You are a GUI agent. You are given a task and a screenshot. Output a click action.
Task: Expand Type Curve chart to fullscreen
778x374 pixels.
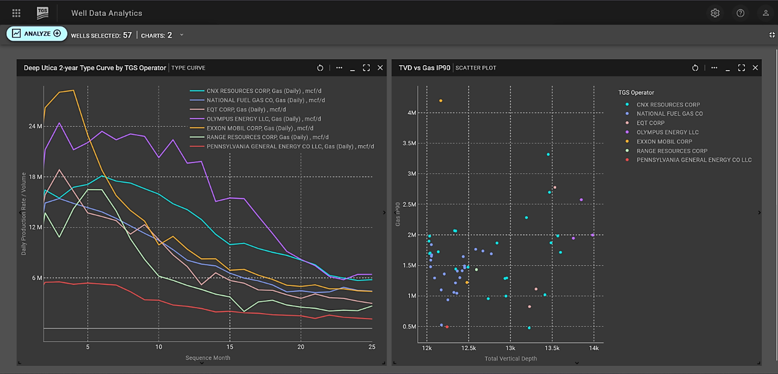click(x=366, y=68)
